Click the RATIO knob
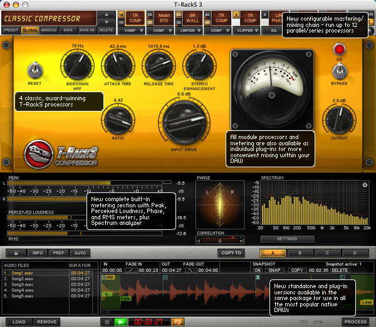 [x=118, y=120]
